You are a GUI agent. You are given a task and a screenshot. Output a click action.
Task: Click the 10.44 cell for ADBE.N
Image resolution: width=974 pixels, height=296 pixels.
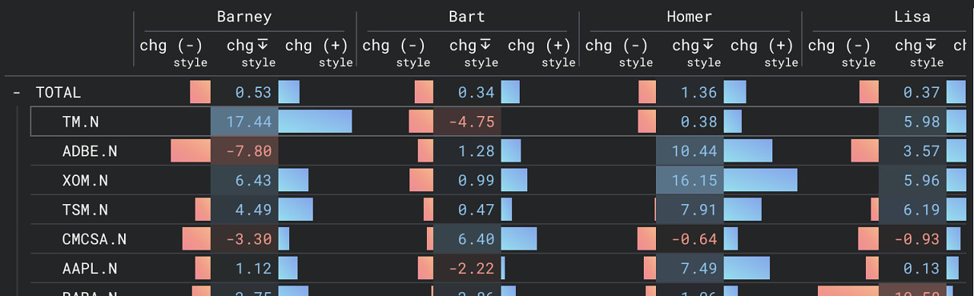coord(689,151)
